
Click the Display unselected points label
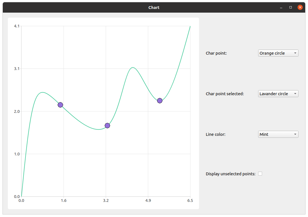(230, 174)
